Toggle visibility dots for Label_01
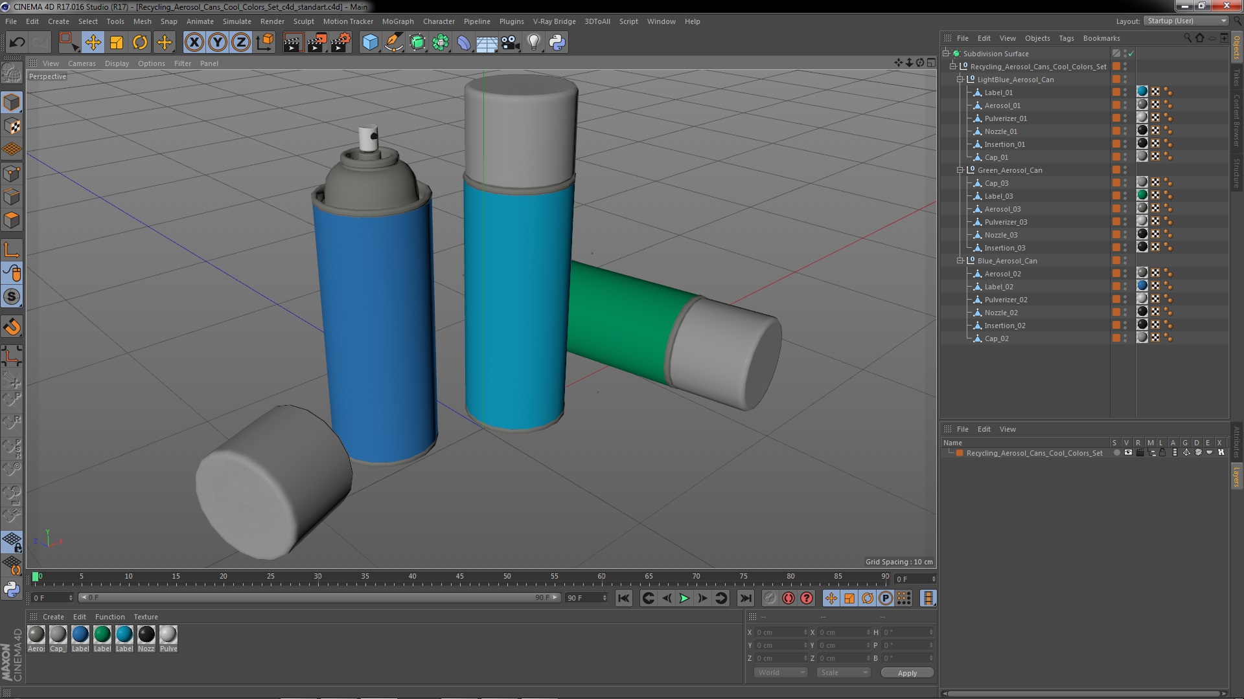The width and height of the screenshot is (1244, 699). point(1125,93)
